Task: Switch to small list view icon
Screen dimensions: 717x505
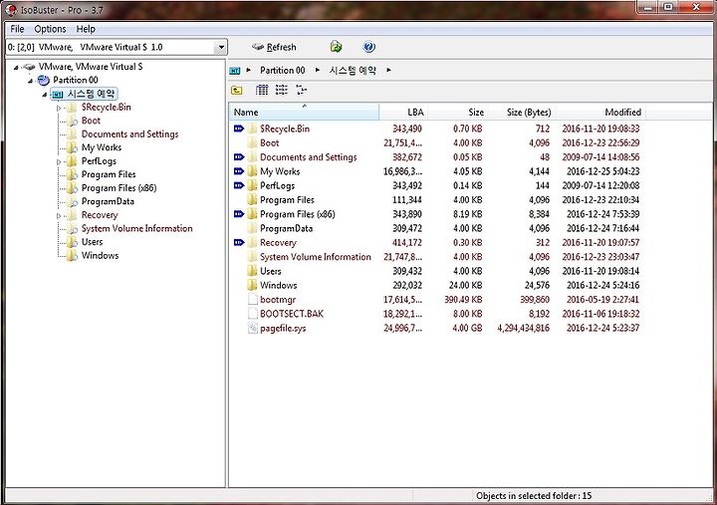Action: [282, 90]
